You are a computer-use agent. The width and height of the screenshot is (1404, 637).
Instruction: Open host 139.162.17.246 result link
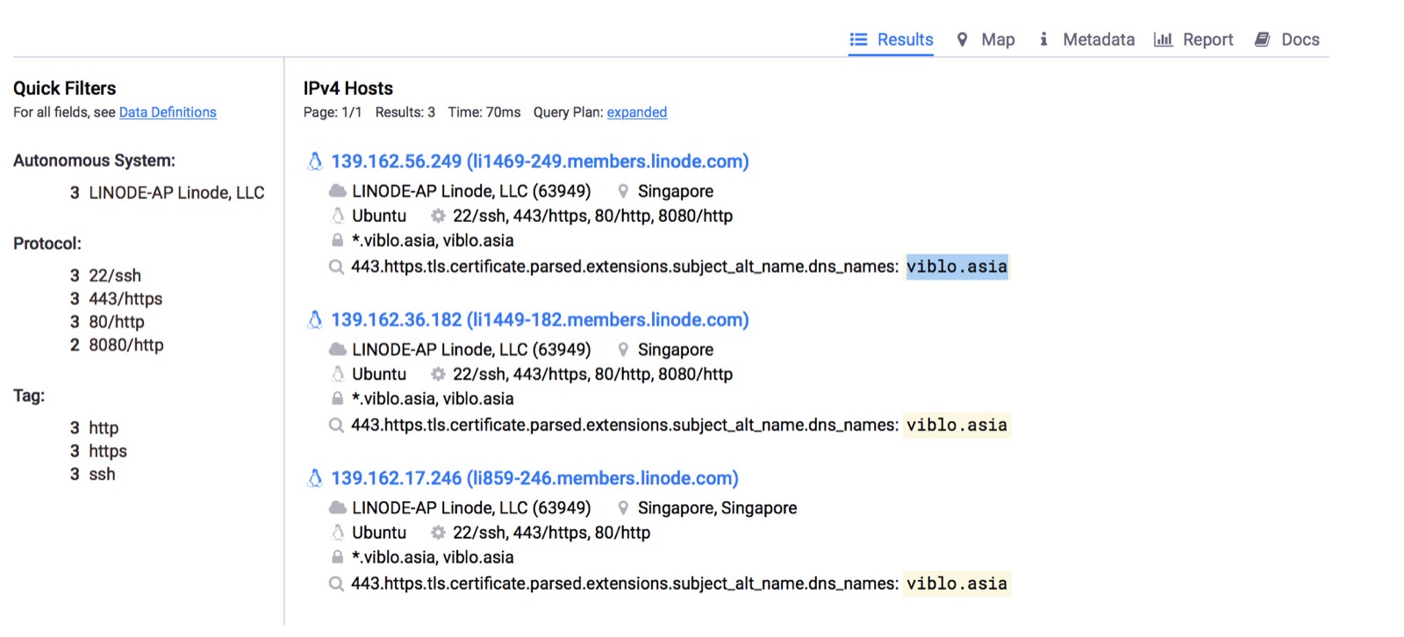click(534, 478)
